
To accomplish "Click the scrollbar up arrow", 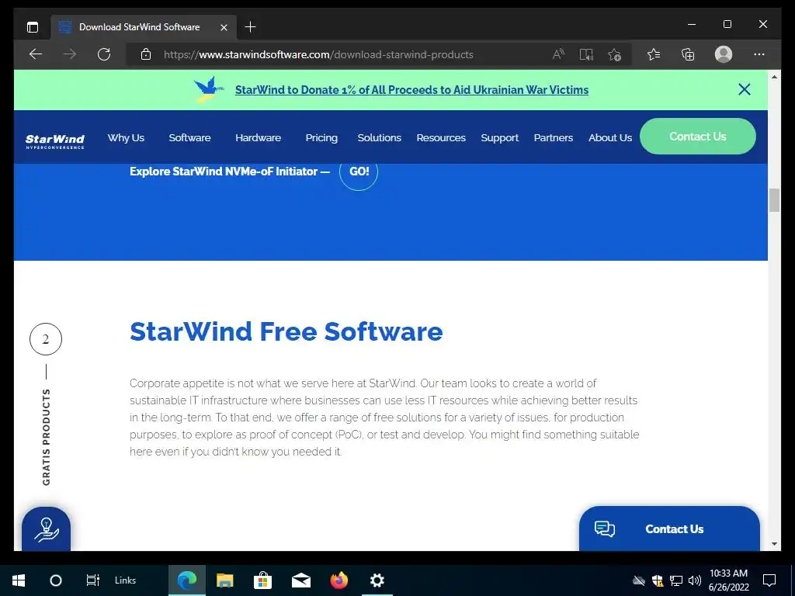I will pos(774,77).
